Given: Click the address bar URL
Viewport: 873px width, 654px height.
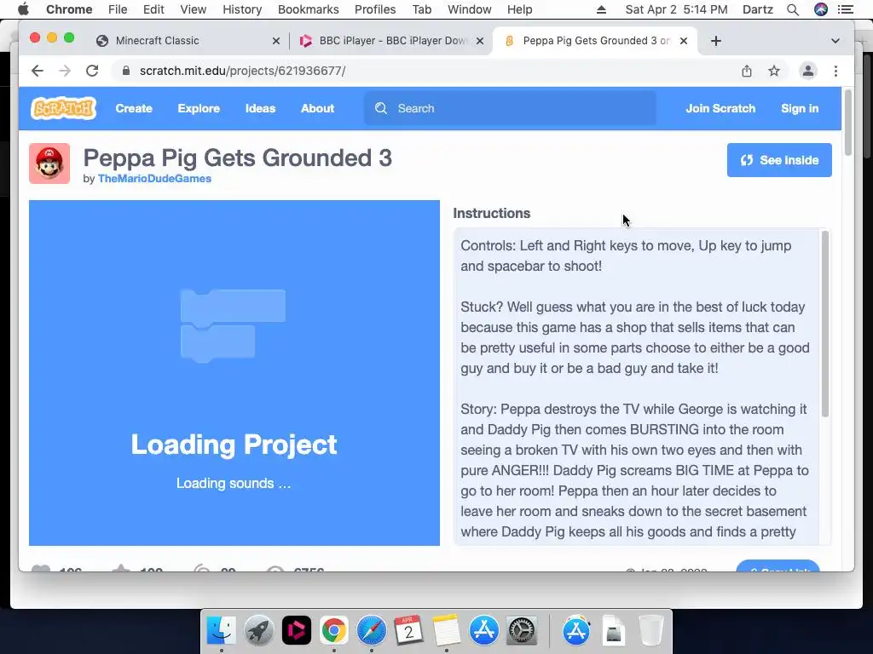Looking at the screenshot, I should [243, 71].
